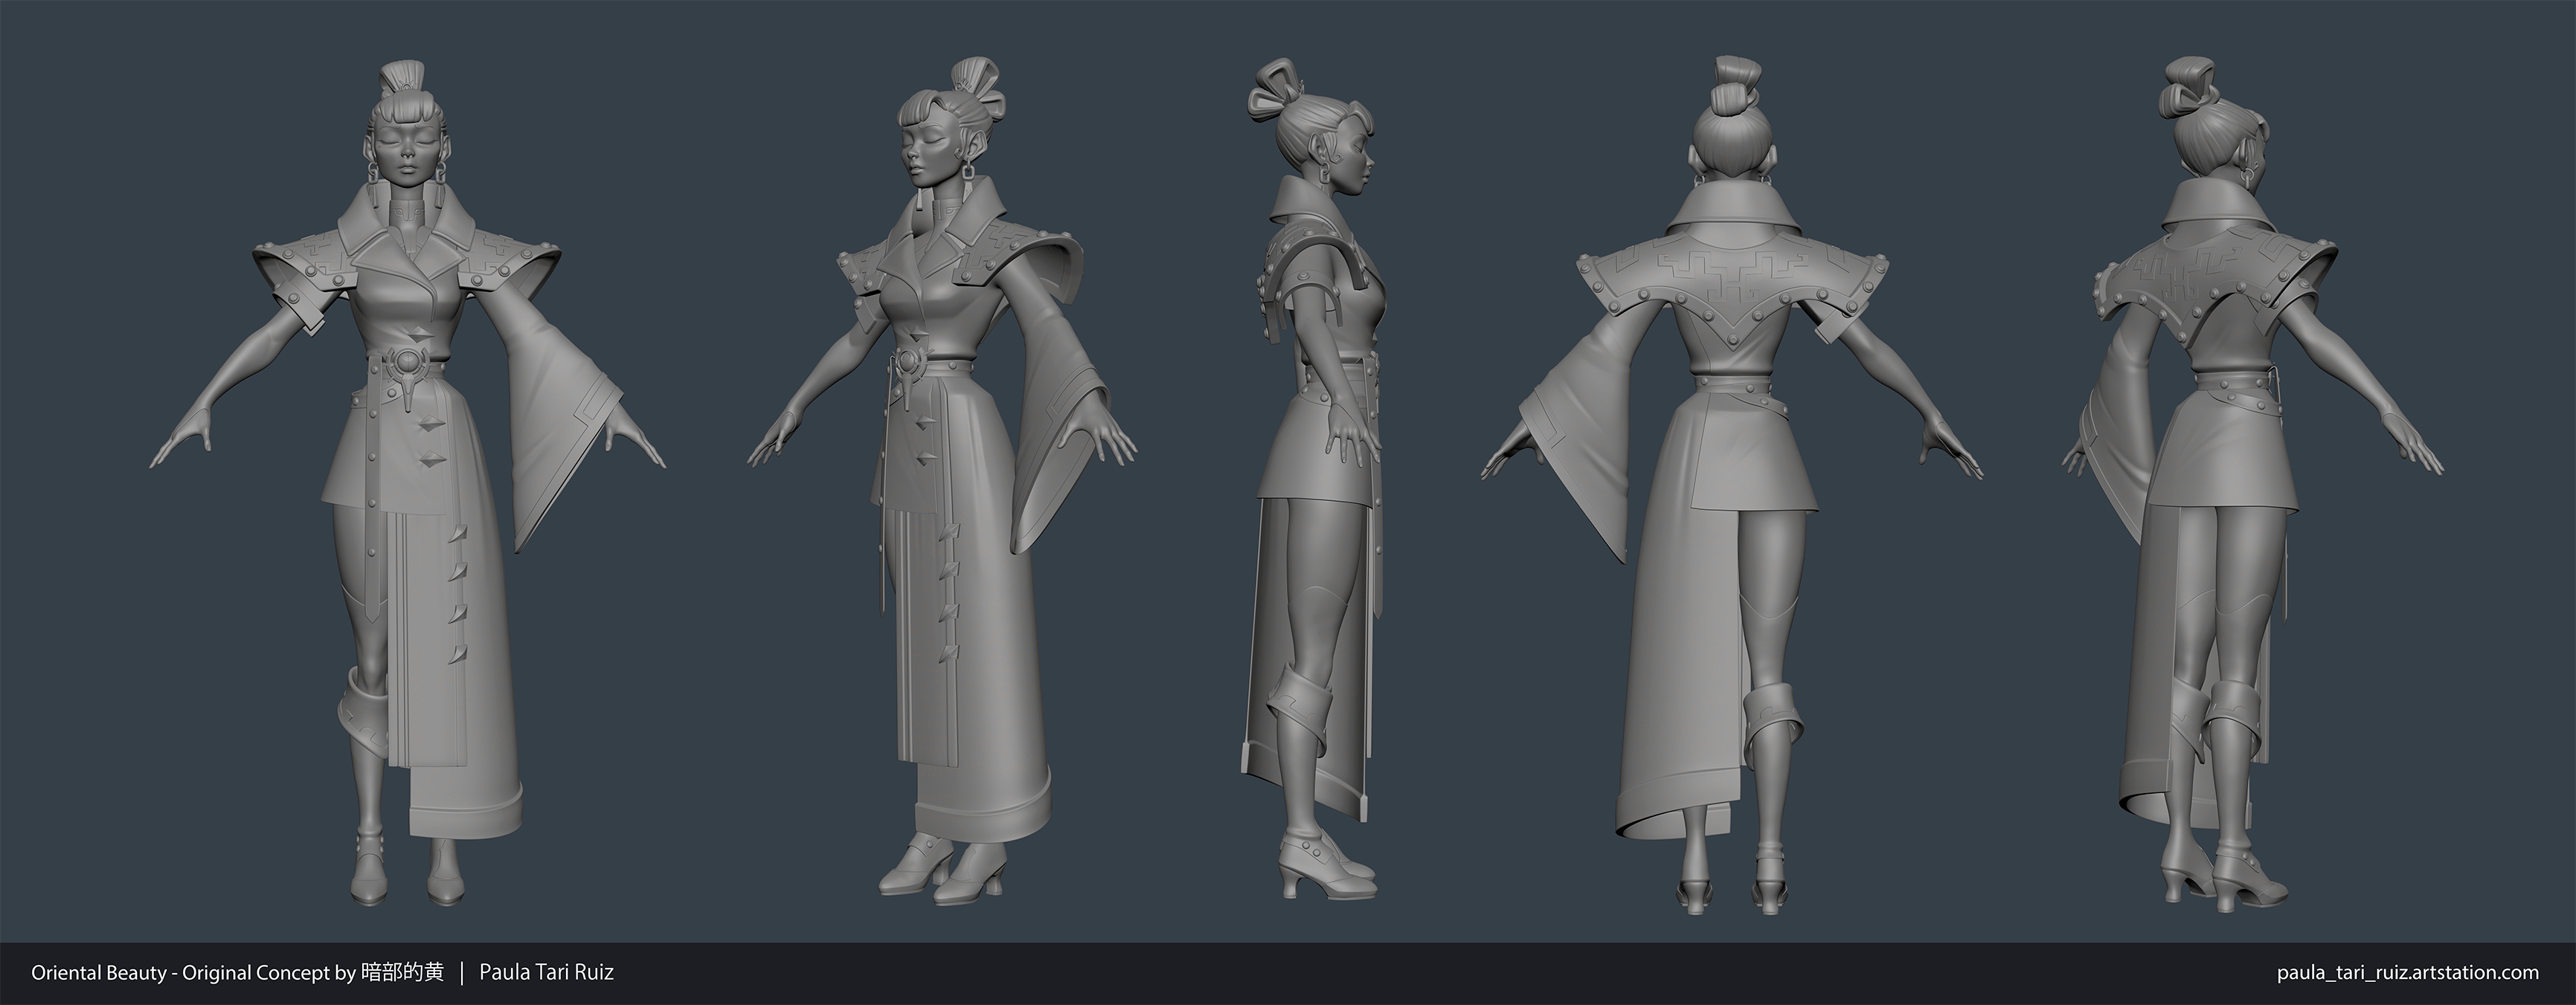Click the Chinese characters '暗部的黄' in the caption

401,972
